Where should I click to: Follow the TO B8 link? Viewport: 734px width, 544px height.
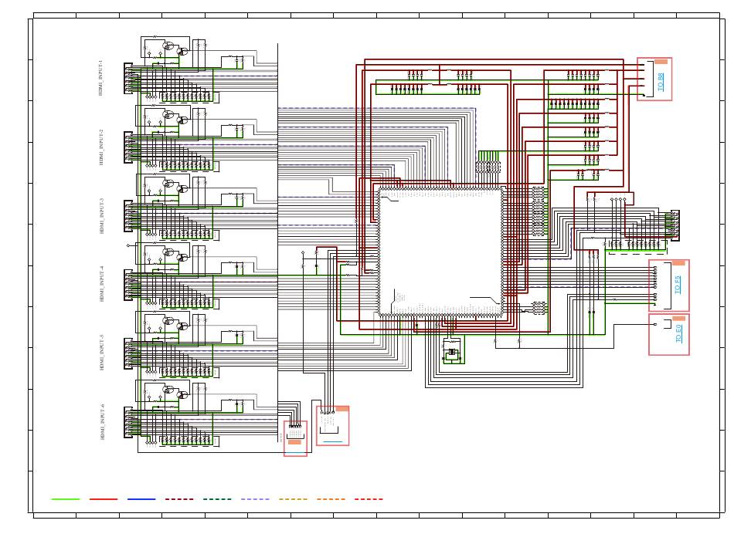coord(661,82)
